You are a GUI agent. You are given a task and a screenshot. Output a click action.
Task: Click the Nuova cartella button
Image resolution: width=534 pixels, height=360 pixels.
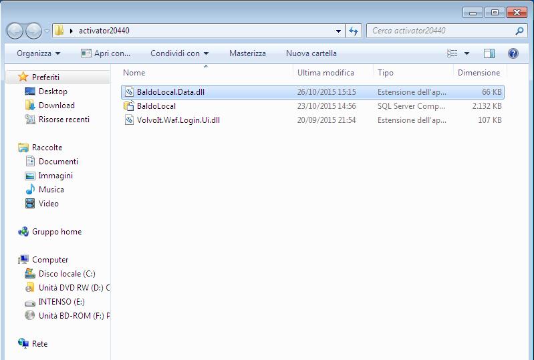311,53
